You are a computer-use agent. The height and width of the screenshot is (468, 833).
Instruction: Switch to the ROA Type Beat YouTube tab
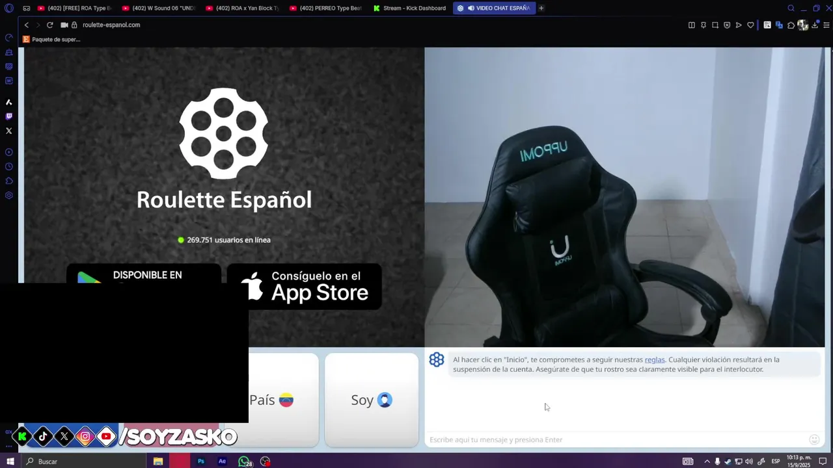pyautogui.click(x=75, y=8)
